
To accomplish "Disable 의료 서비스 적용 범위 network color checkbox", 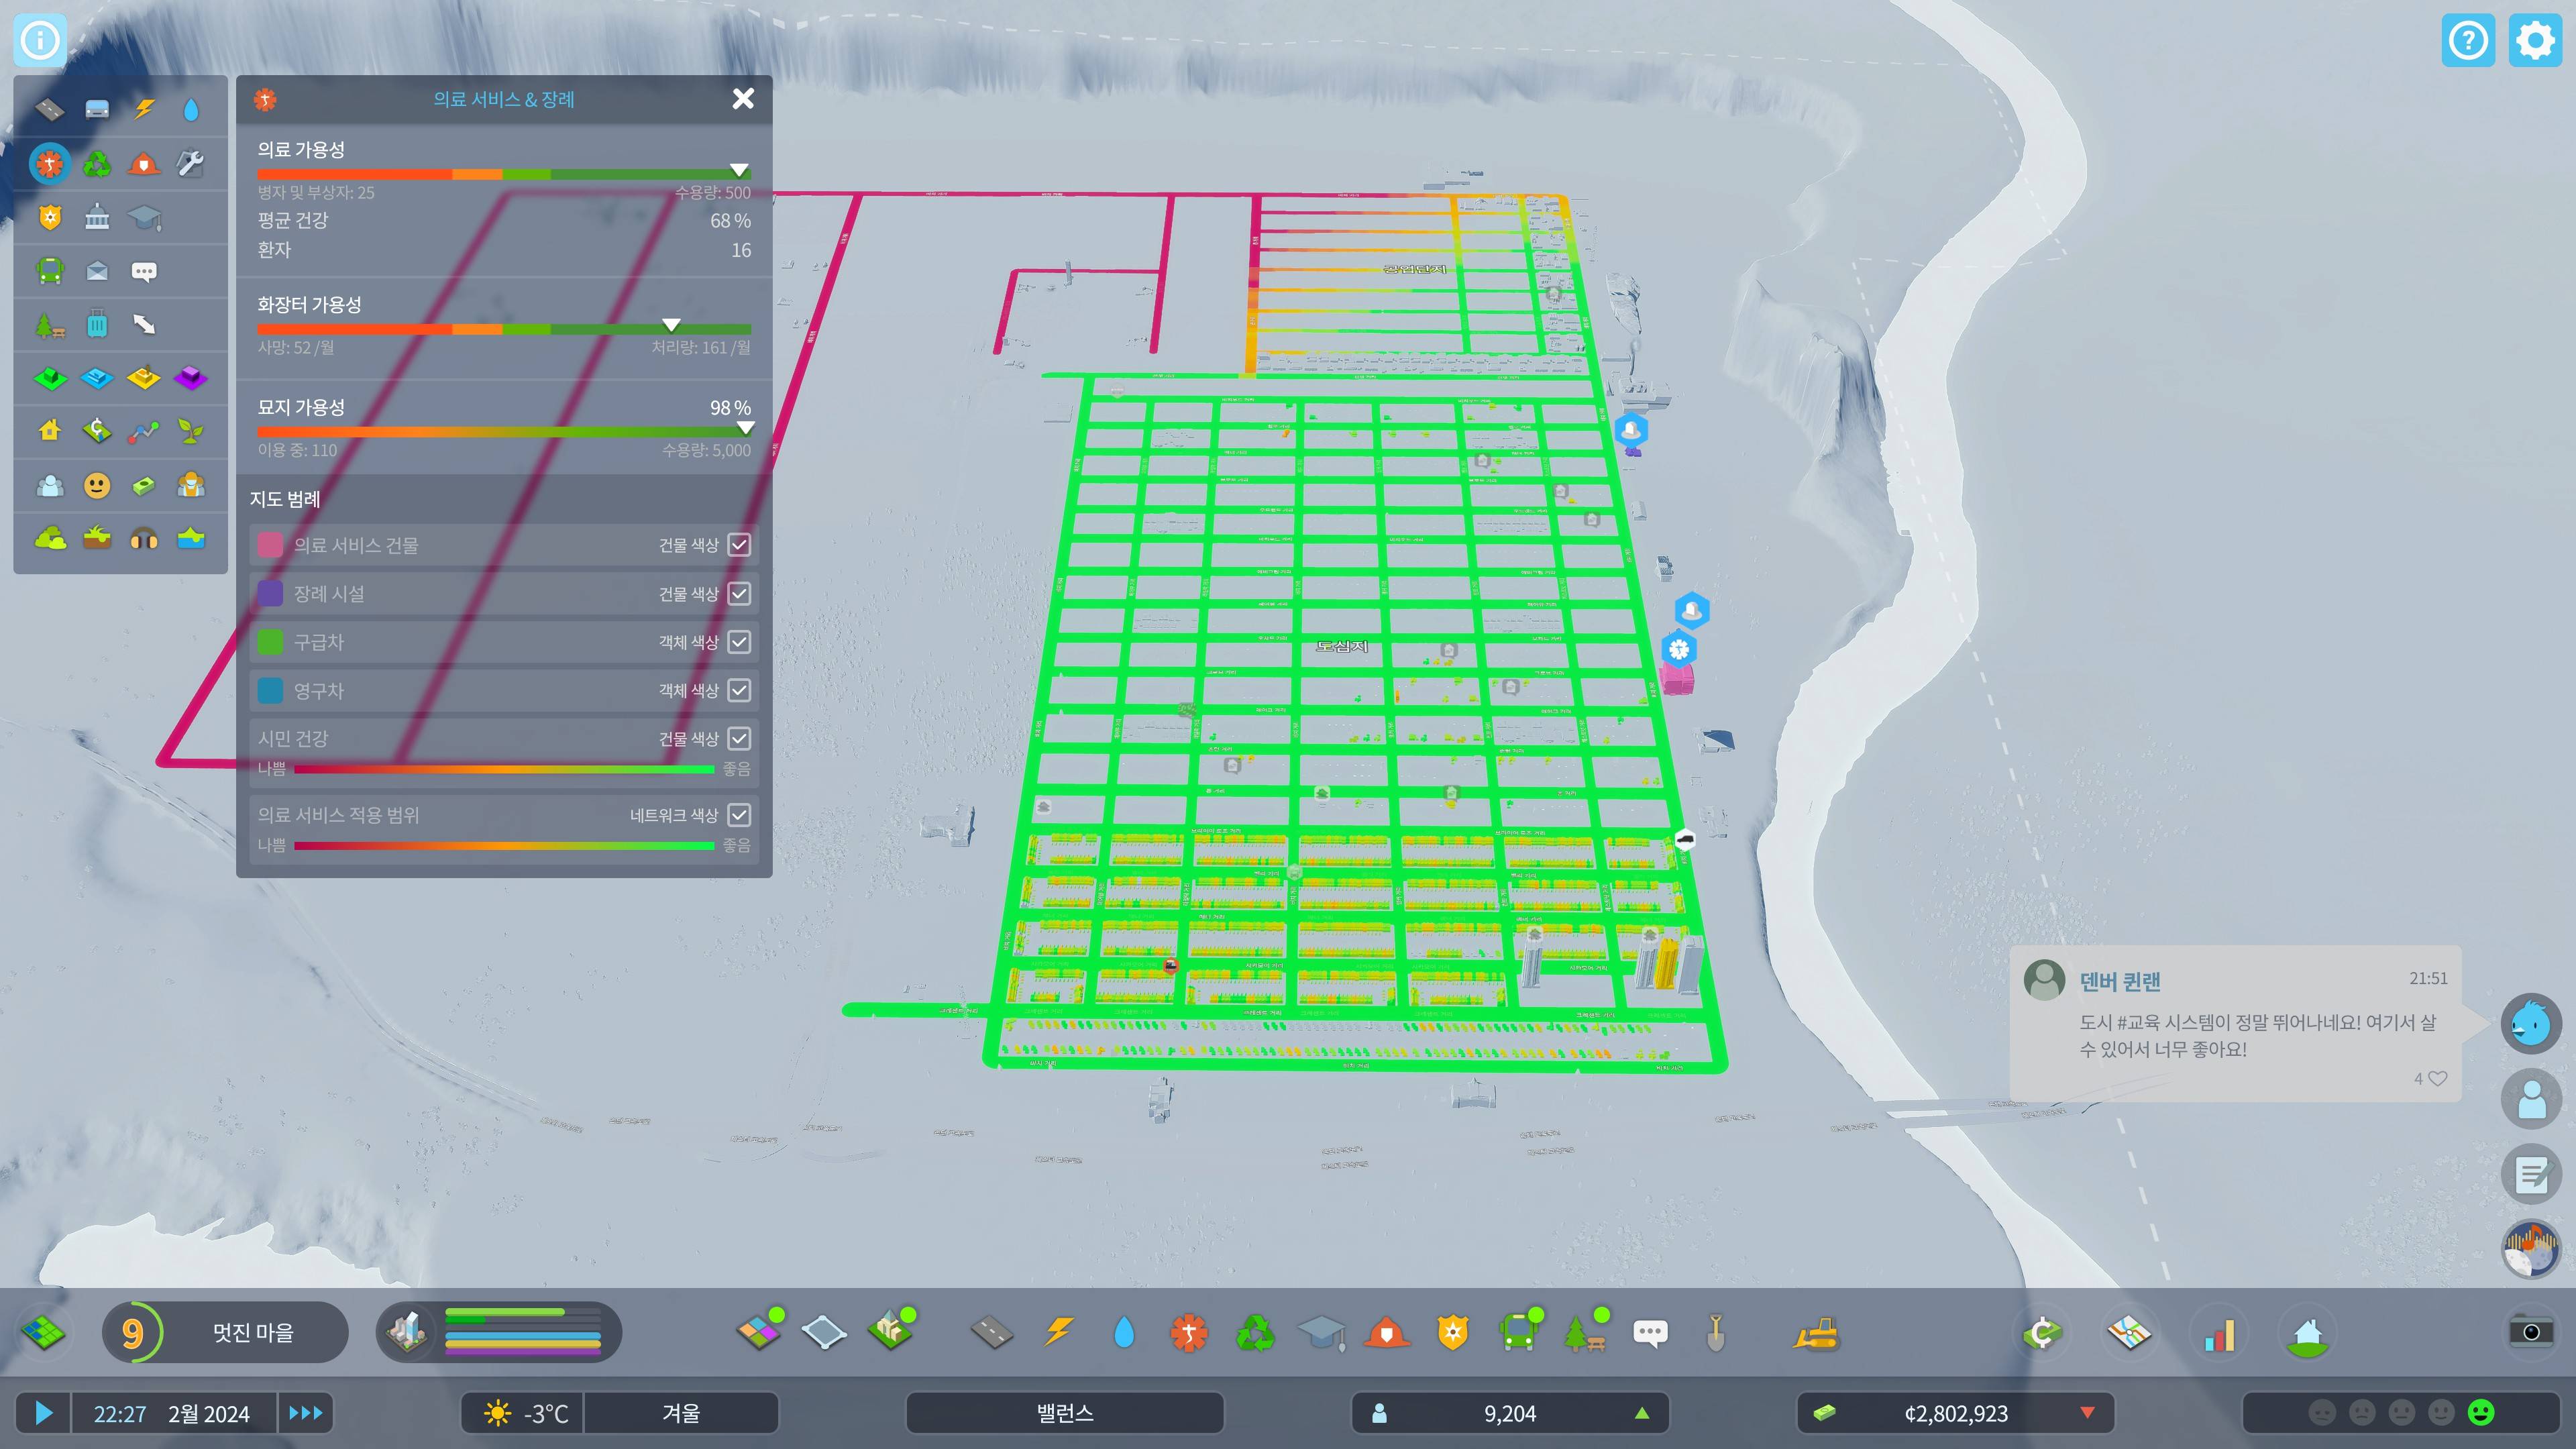I will click(x=739, y=815).
